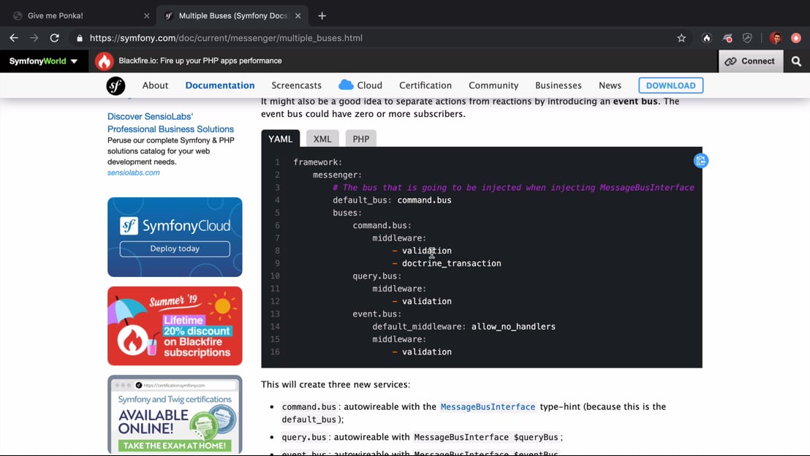Click the browser address bar URL
Screen dimensions: 810x456
(x=226, y=38)
